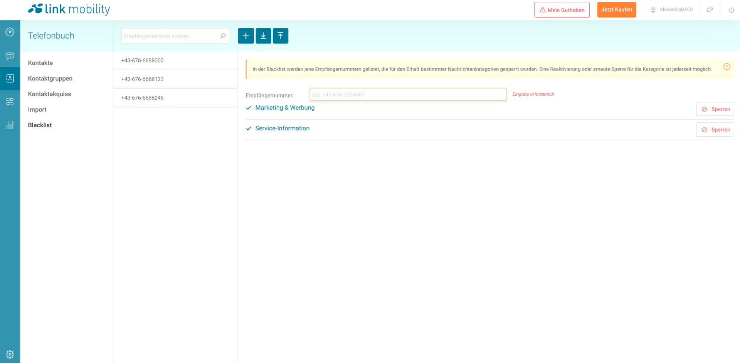Click the logout power icon
The height and width of the screenshot is (363, 740).
tap(731, 10)
